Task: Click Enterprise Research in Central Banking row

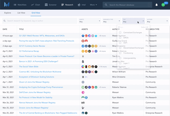Action: (x=154, y=113)
